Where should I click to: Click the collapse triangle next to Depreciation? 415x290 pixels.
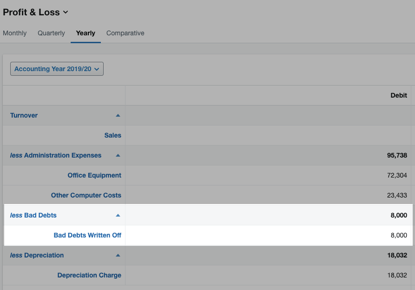pyautogui.click(x=118, y=255)
